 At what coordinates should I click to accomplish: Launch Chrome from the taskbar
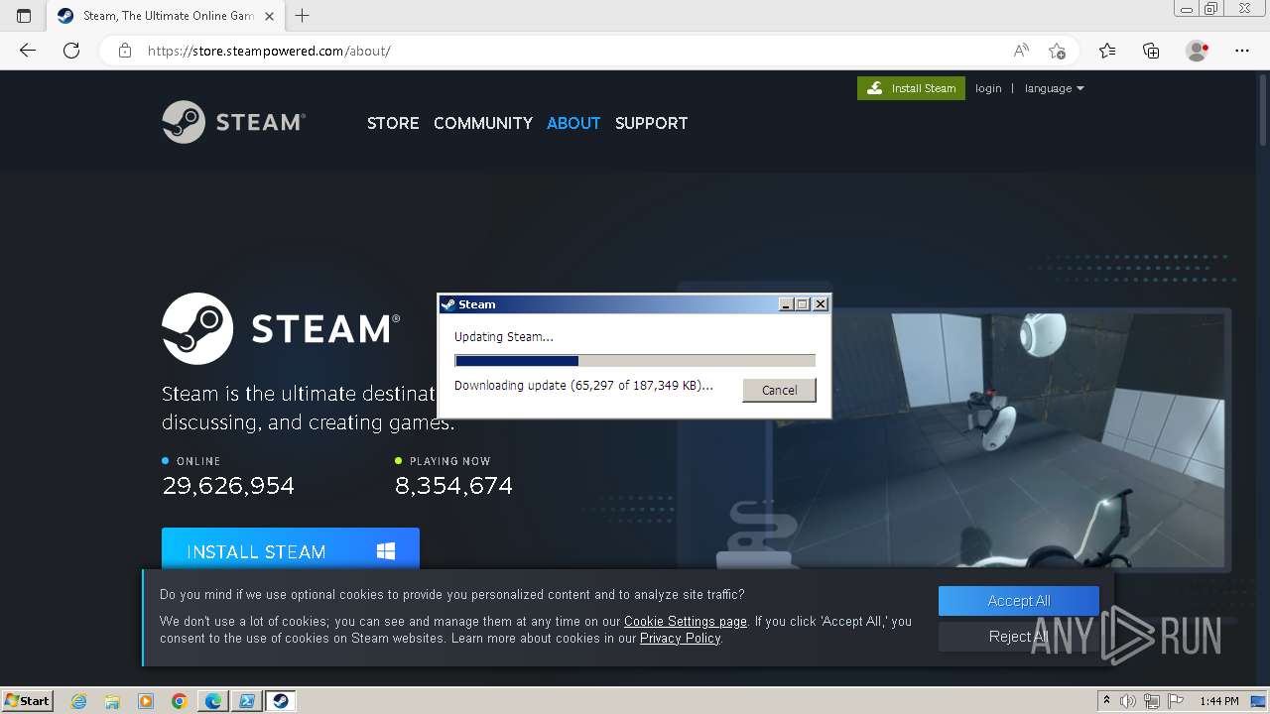(x=180, y=701)
